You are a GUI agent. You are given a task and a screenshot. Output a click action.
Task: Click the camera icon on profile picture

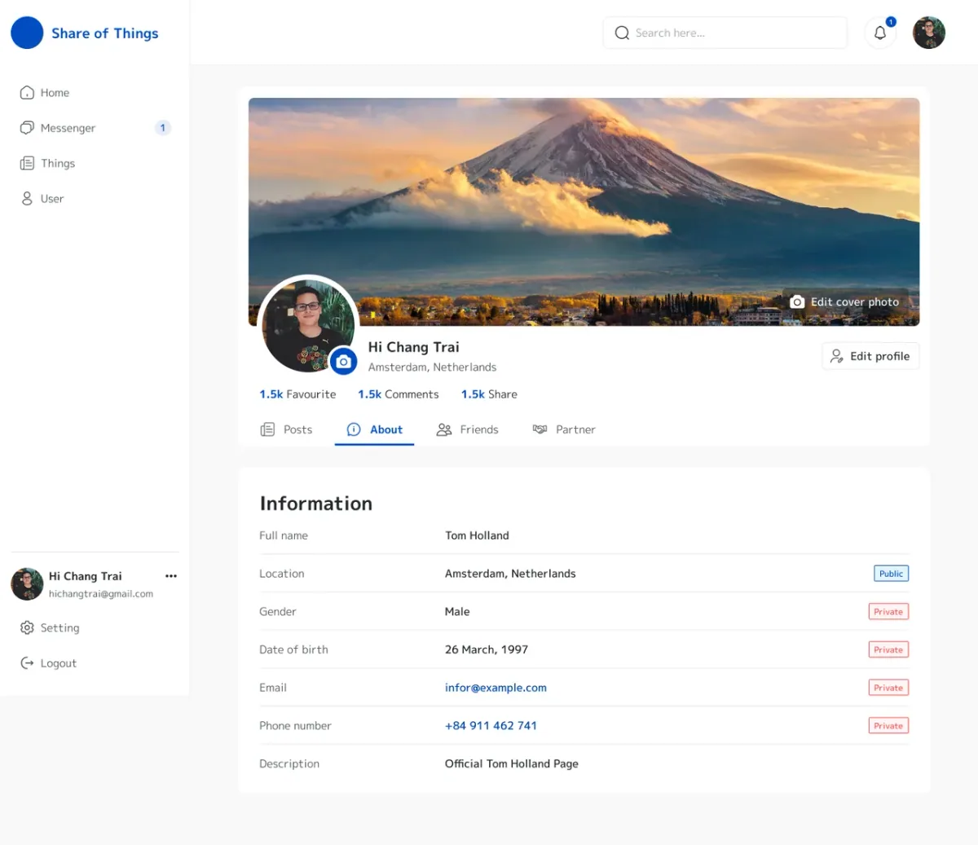344,361
